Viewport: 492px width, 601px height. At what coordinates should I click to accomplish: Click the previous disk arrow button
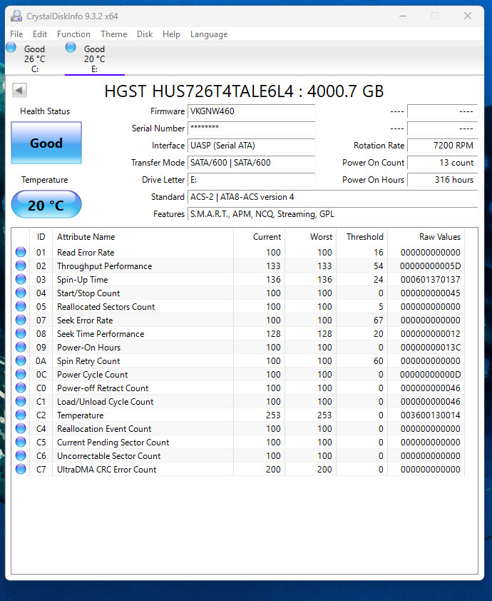click(19, 91)
